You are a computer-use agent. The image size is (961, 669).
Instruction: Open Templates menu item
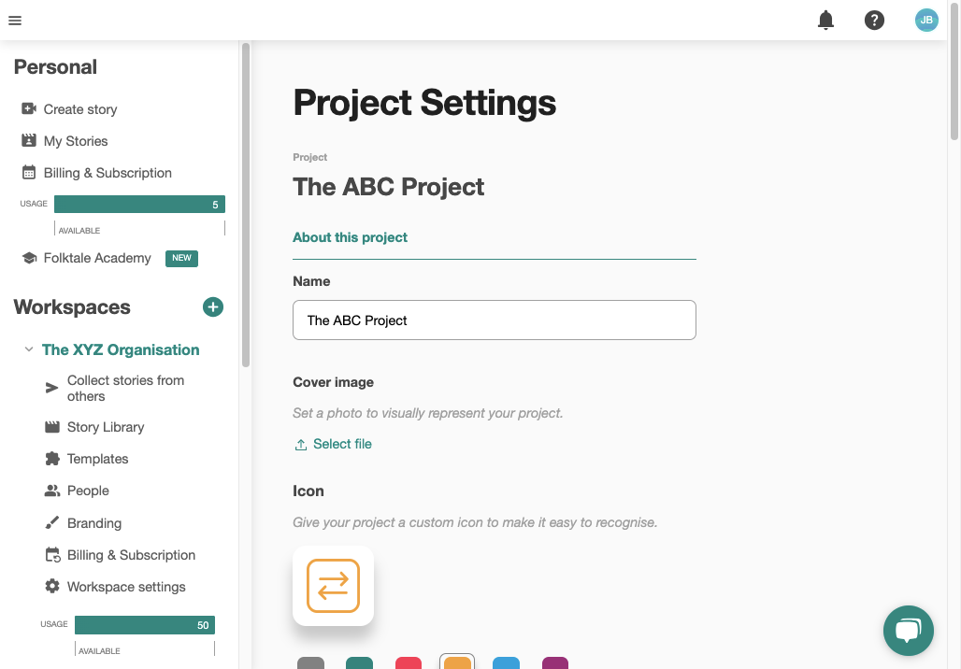point(97,459)
